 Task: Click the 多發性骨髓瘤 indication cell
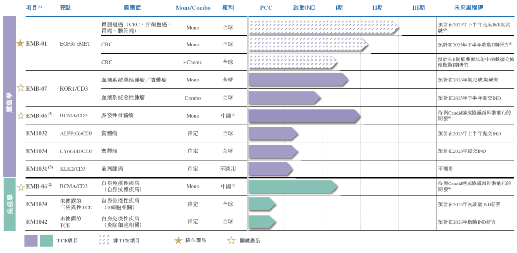118,116
